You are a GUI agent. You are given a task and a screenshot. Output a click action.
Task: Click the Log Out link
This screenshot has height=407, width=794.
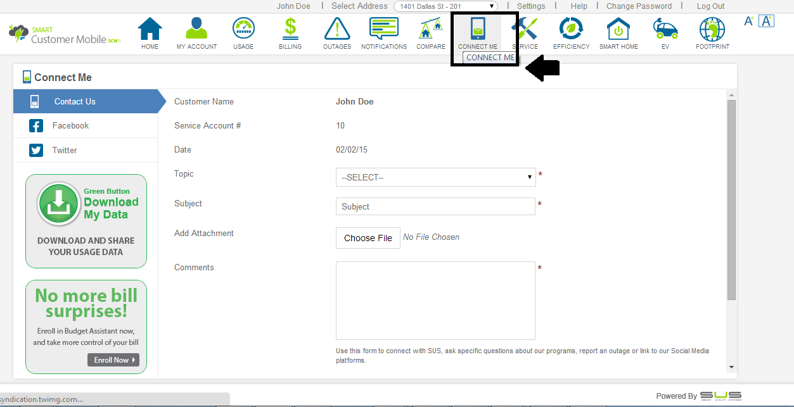coord(710,6)
